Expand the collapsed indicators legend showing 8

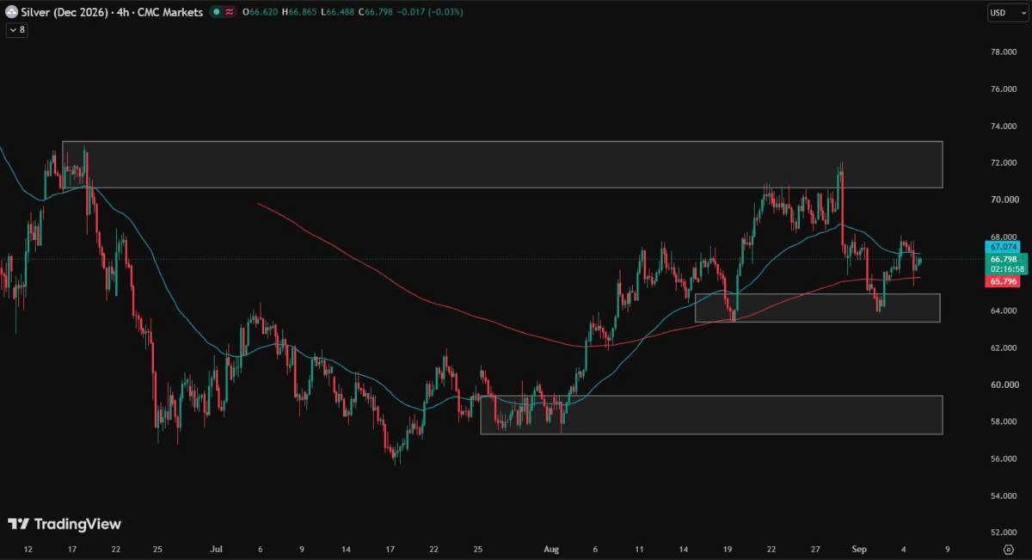coord(17,29)
